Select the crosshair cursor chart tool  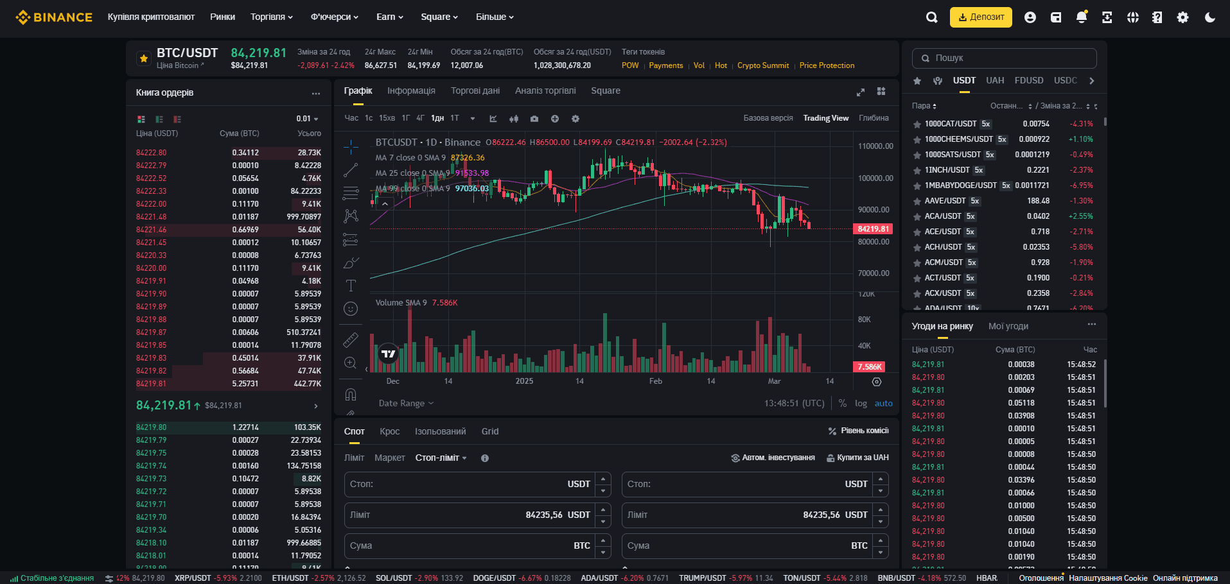351,148
